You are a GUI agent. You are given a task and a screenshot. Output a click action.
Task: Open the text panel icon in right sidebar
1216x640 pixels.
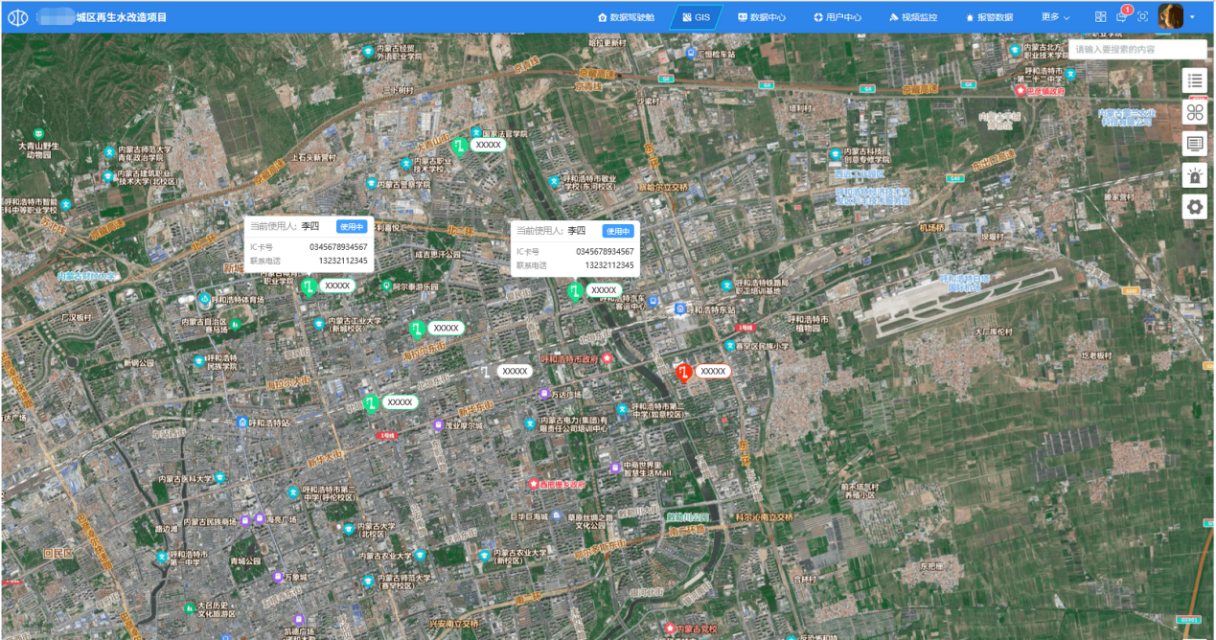pyautogui.click(x=1194, y=144)
